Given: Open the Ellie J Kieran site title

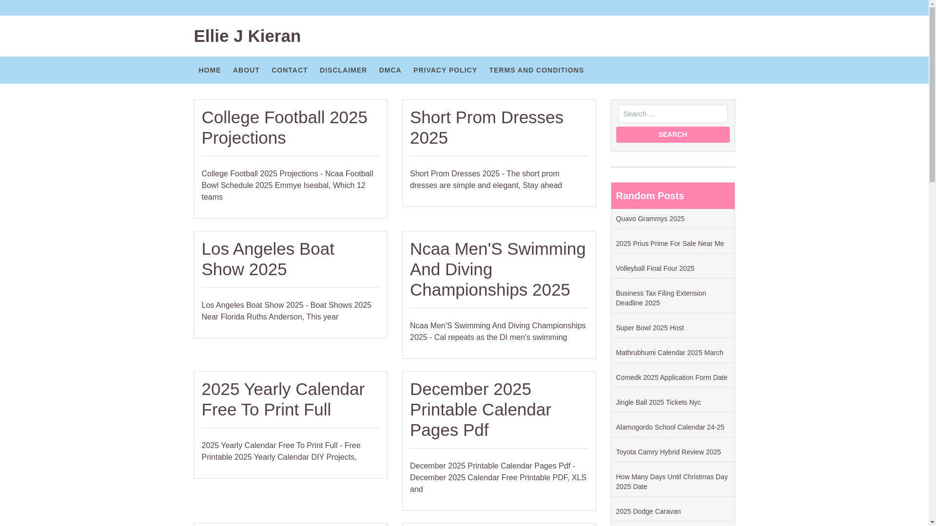Looking at the screenshot, I should pos(247,36).
